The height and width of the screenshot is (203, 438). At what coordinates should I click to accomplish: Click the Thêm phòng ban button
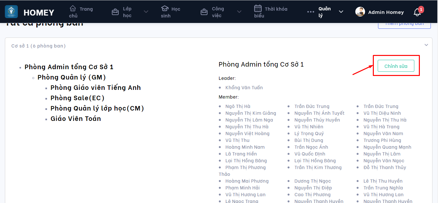(x=404, y=24)
